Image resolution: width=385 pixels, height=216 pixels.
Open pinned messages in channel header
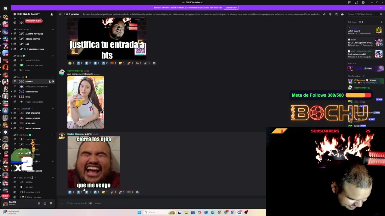click(336, 14)
